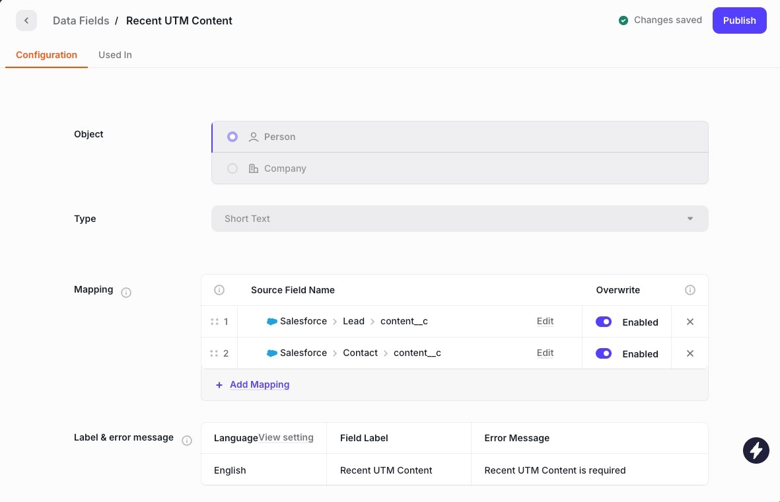Open the Configuration tab
This screenshot has width=780, height=502.
coord(46,55)
